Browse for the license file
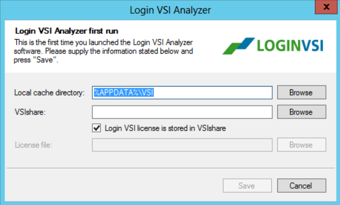The image size is (340, 205). 301,145
